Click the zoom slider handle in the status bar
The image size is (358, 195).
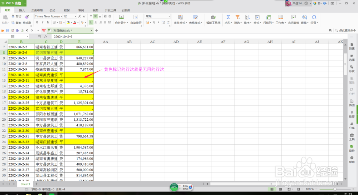click(335, 189)
